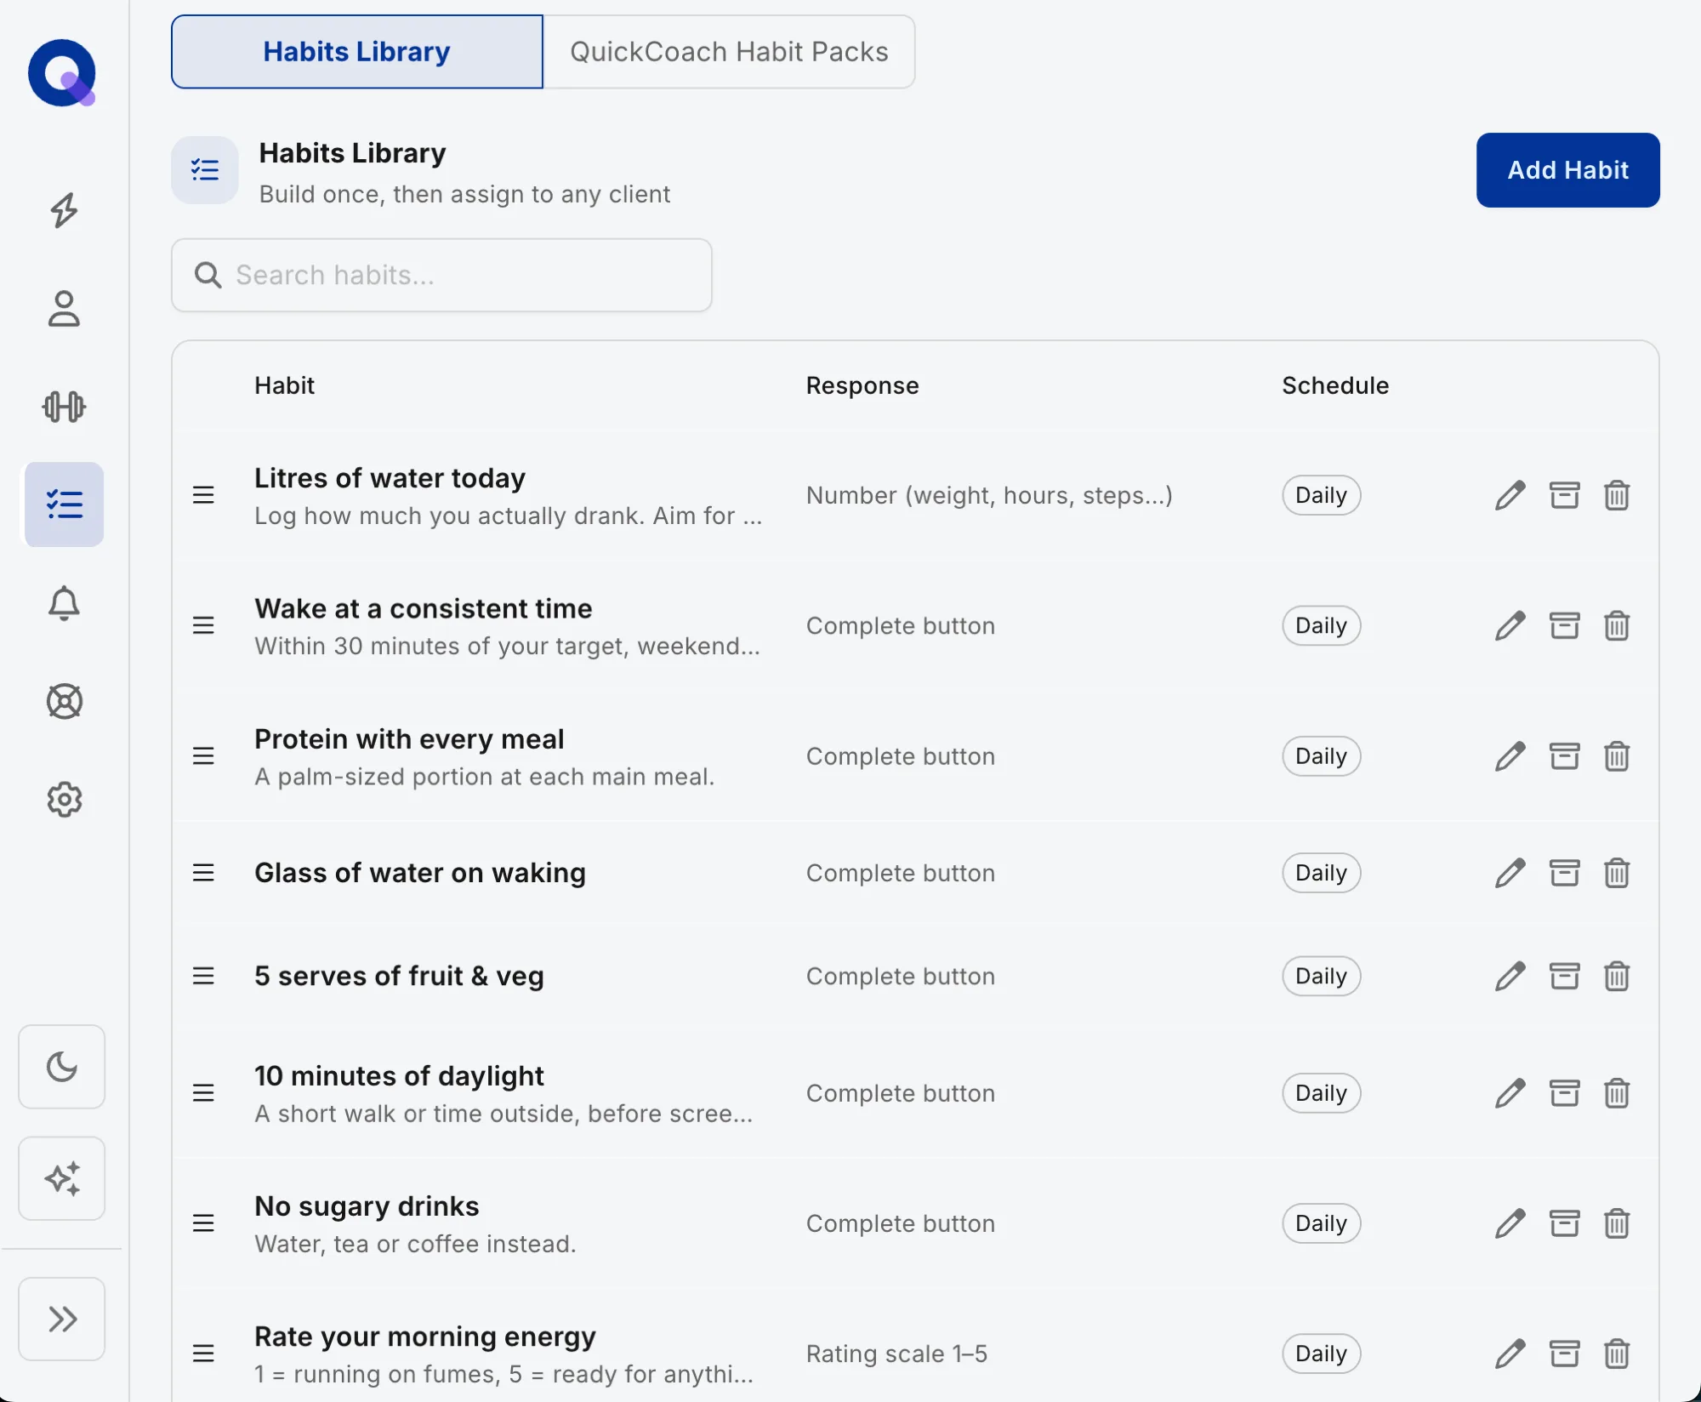This screenshot has width=1701, height=1402.
Task: Edit the 5 serves of fruit & veg habit
Action: pyautogui.click(x=1510, y=976)
